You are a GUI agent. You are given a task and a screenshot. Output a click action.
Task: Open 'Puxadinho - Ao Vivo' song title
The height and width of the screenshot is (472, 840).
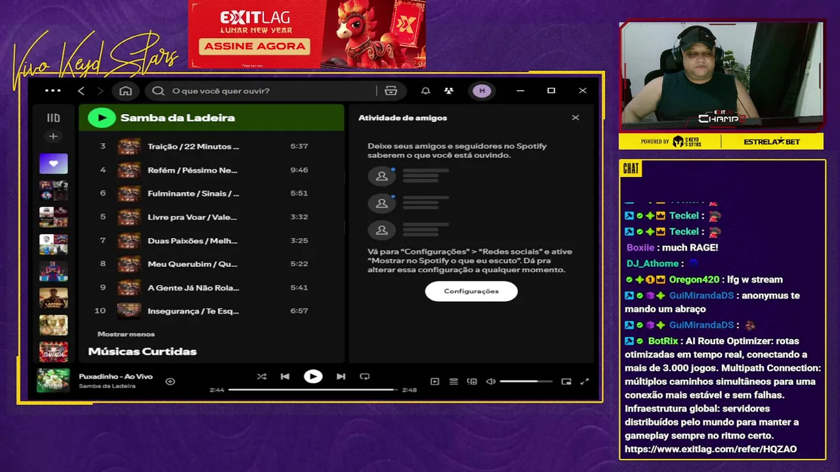coord(115,376)
